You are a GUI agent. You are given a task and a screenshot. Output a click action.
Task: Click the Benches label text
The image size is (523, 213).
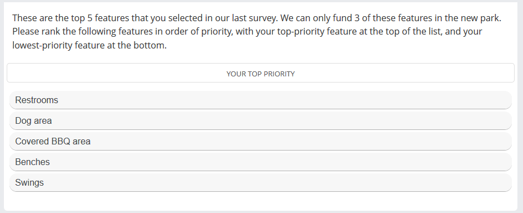tap(32, 162)
